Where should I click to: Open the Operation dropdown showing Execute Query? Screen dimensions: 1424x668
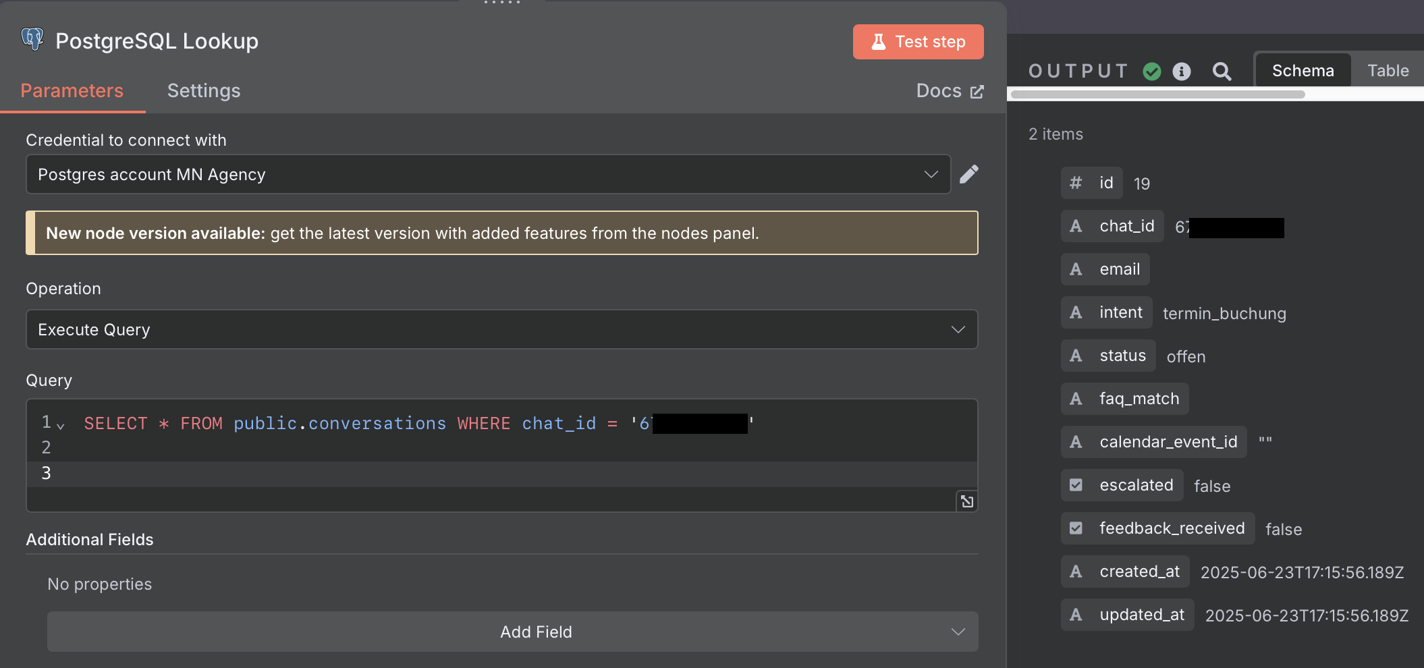[x=501, y=329]
